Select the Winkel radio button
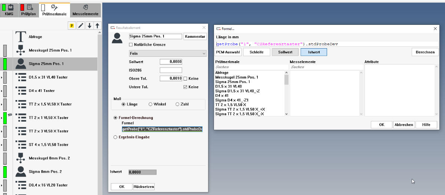445x195 pixels. pyautogui.click(x=150, y=104)
